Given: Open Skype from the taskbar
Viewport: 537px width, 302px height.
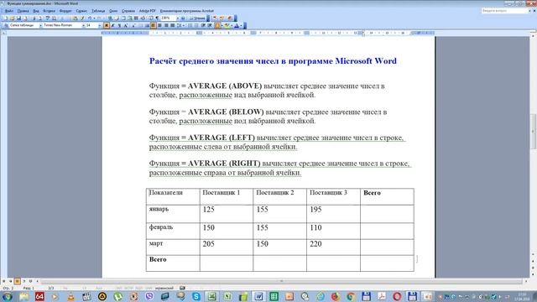Looking at the screenshot, I should (x=196, y=296).
